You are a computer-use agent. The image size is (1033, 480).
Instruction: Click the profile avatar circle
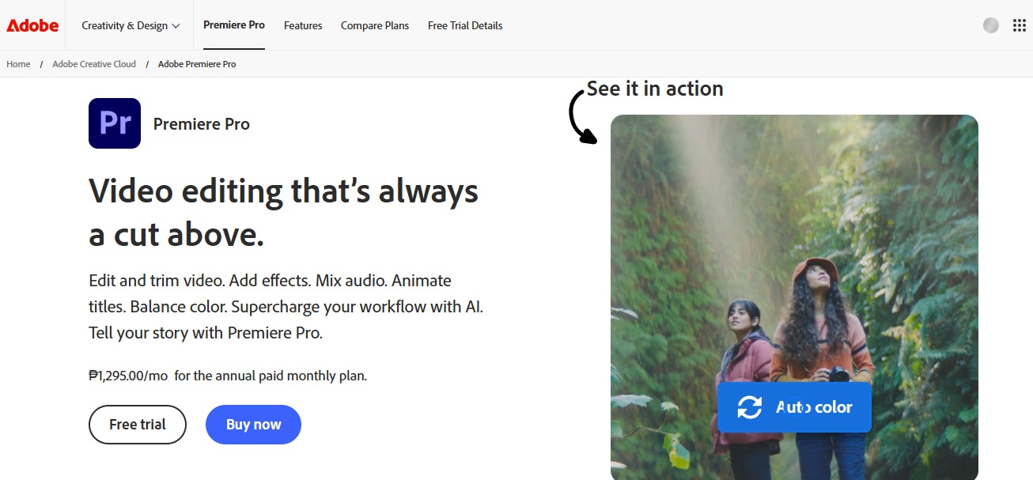990,25
